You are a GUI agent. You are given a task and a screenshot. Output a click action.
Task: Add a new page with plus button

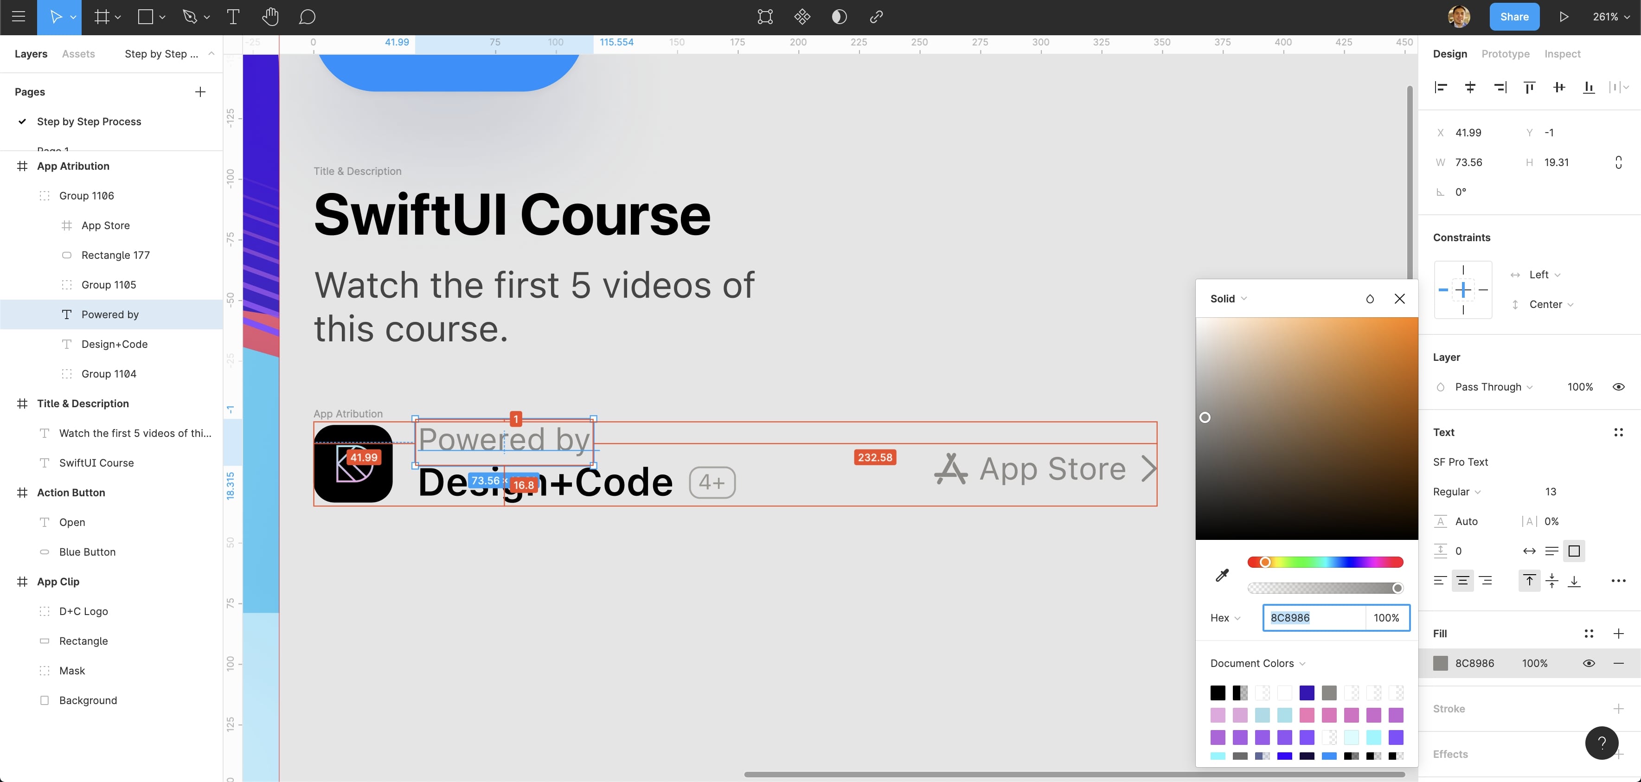tap(200, 92)
